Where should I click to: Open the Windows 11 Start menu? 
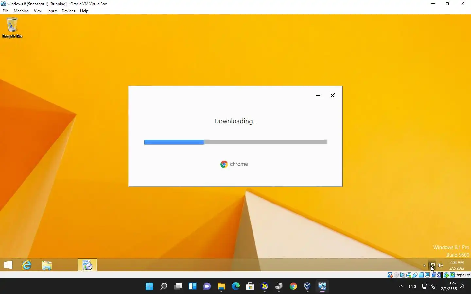click(x=149, y=286)
